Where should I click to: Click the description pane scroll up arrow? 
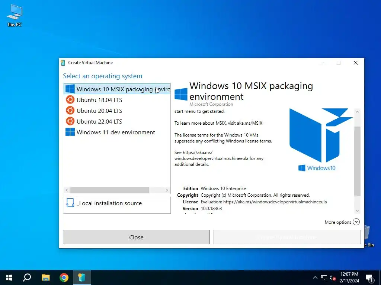coord(357,112)
